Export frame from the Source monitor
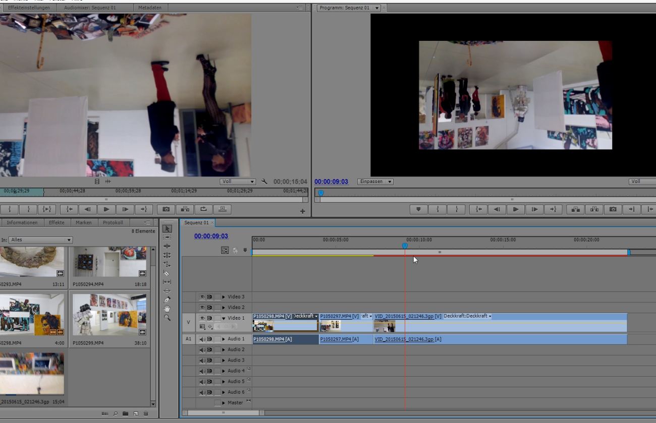656x423 pixels. 166,209
